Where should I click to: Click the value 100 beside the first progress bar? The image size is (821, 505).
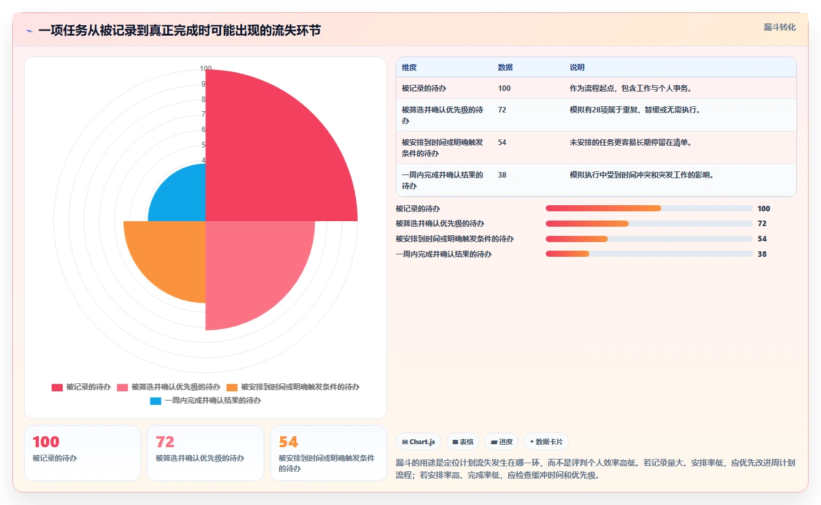(x=764, y=209)
